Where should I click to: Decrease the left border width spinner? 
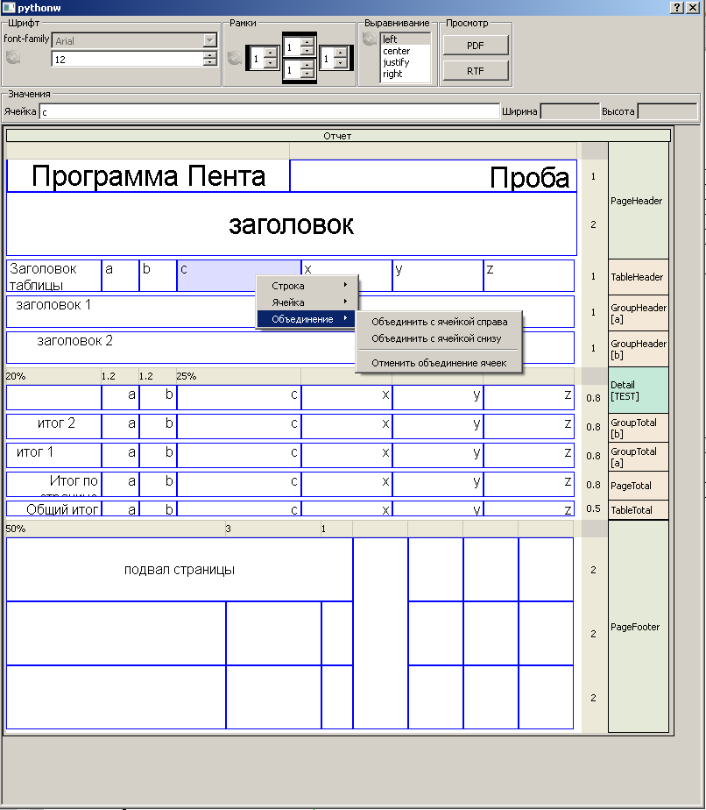point(270,63)
